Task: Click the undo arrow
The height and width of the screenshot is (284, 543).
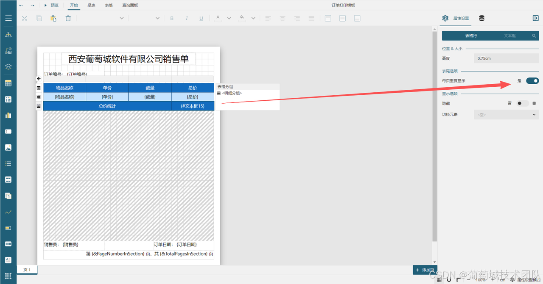Action: point(21,6)
